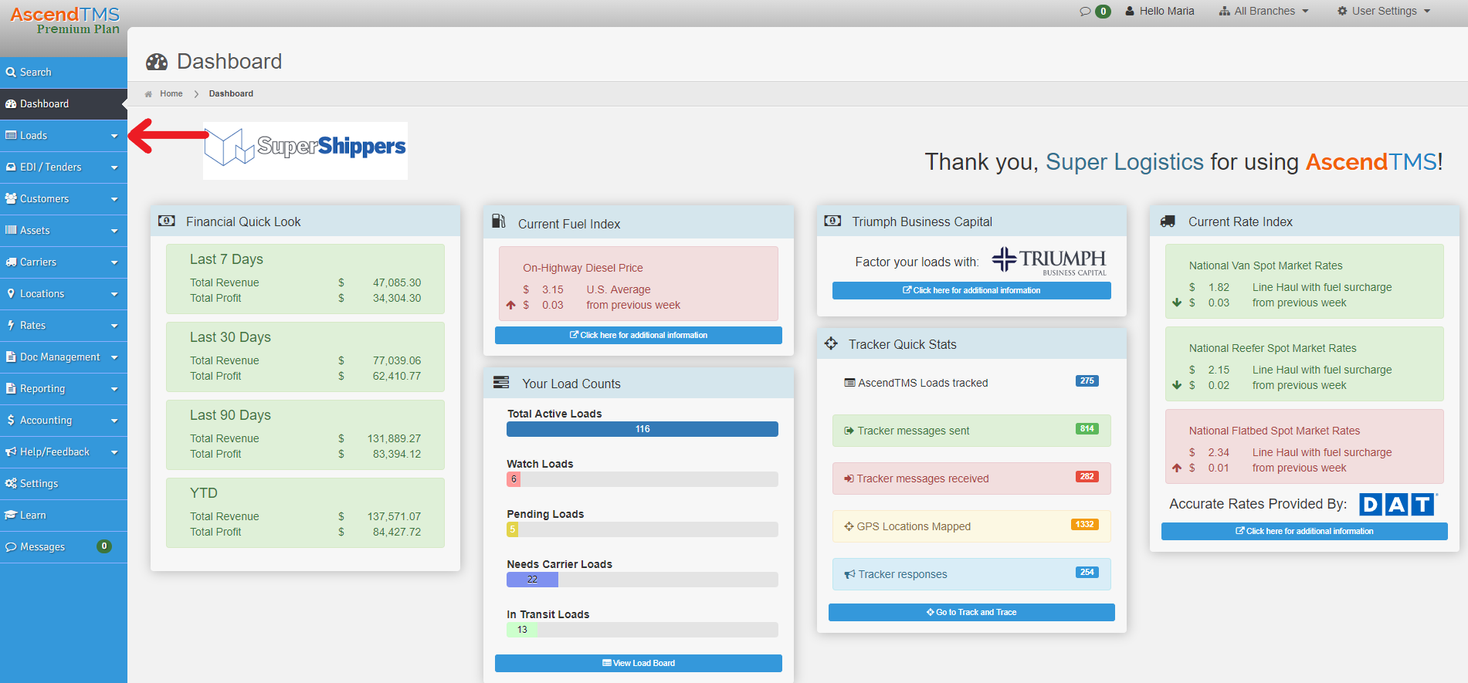Click the Needs Carrier Loads progress bar

642,580
